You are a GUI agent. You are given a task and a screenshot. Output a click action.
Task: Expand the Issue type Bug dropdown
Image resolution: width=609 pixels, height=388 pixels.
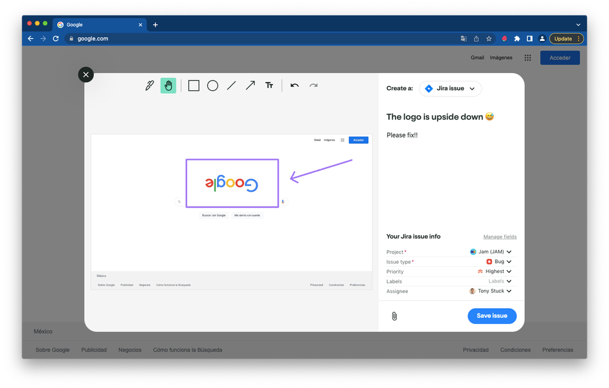499,261
